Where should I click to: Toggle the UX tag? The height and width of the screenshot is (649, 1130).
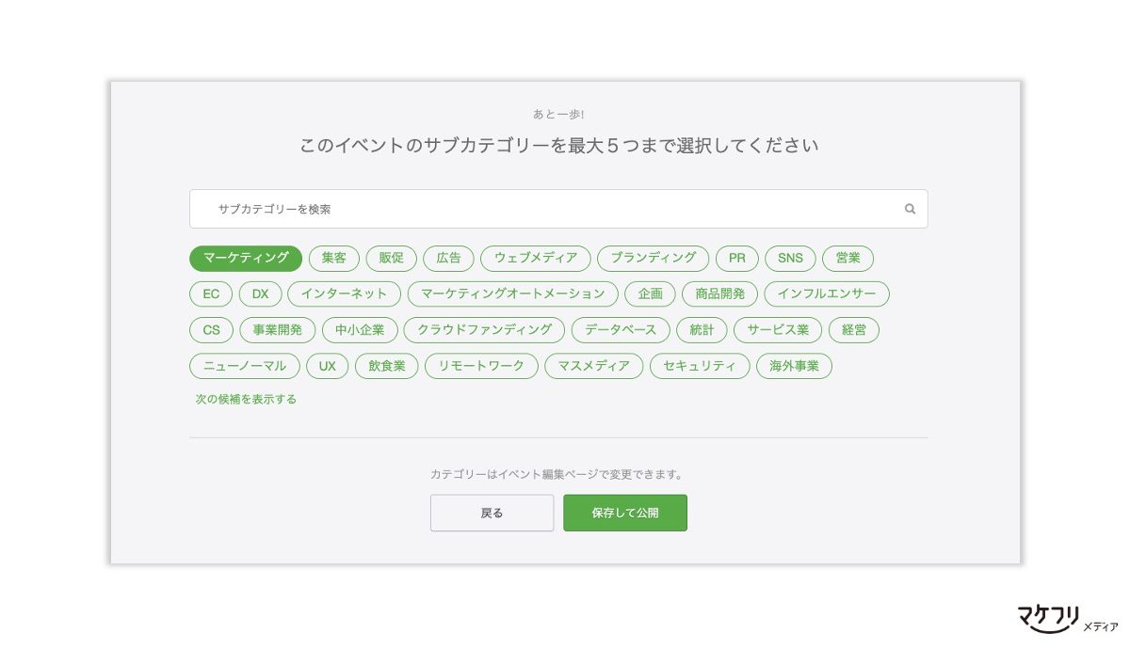pyautogui.click(x=328, y=366)
